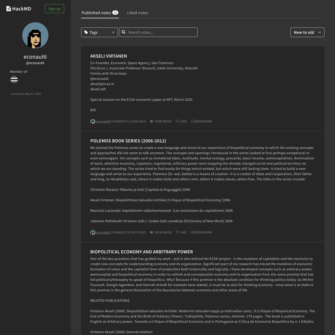Open the Polemos Book Series (2006-2012) title

tap(128, 141)
